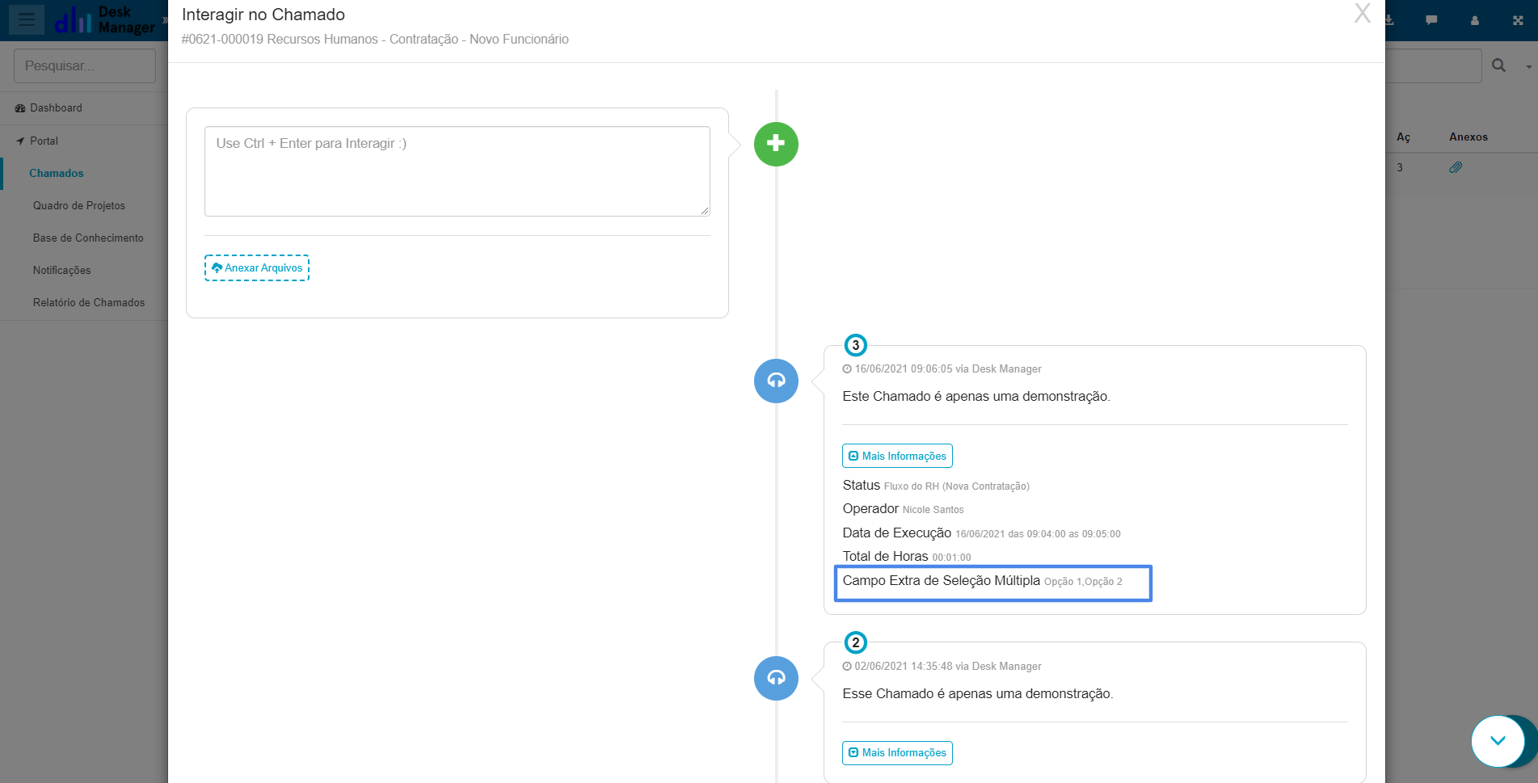This screenshot has width=1538, height=783.
Task: Click the timestamp 16/06/2021 09:06:05 via Desk Manager
Action: point(942,368)
